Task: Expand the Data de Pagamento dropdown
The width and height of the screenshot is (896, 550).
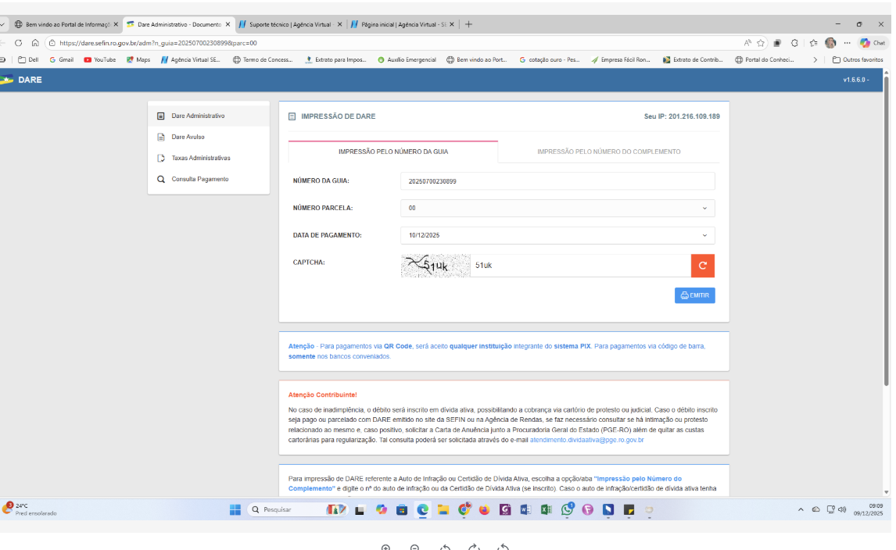Action: pos(557,235)
